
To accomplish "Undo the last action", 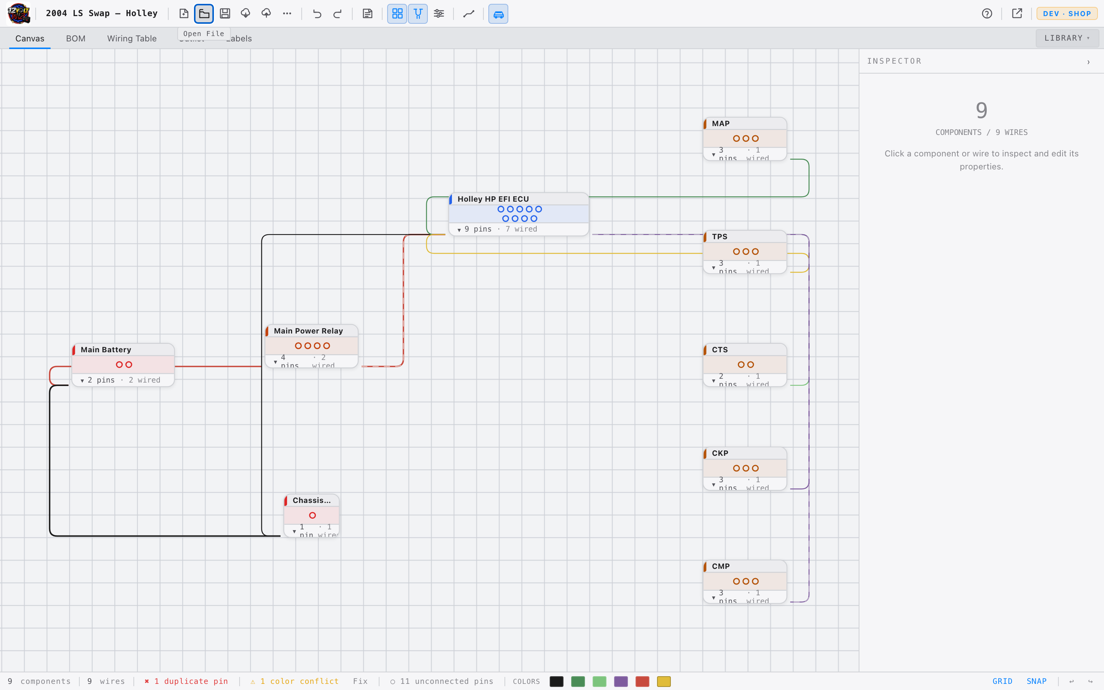I will [317, 14].
